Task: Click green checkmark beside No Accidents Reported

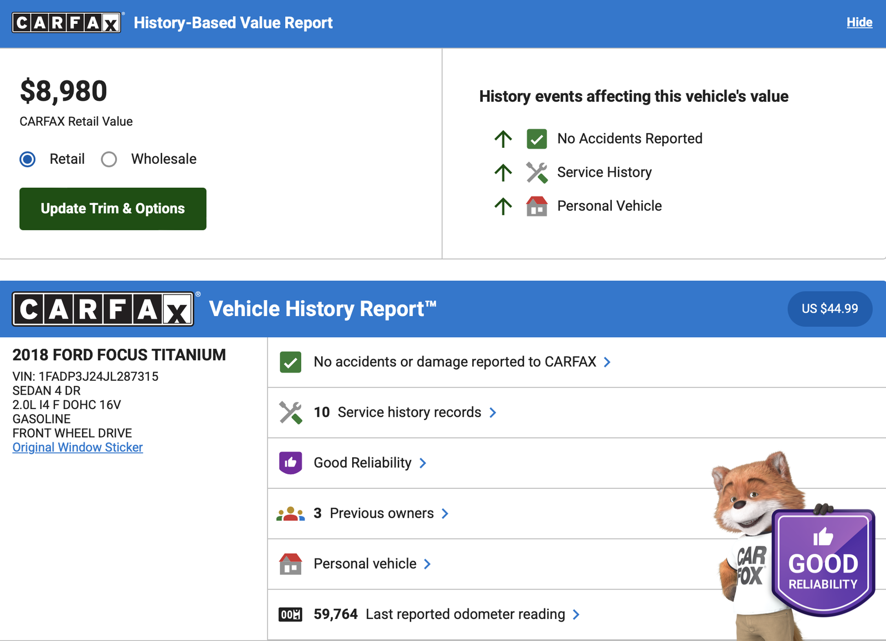Action: [x=537, y=139]
